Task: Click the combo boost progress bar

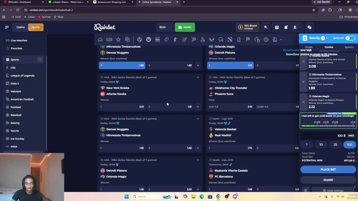Action: [x=328, y=126]
